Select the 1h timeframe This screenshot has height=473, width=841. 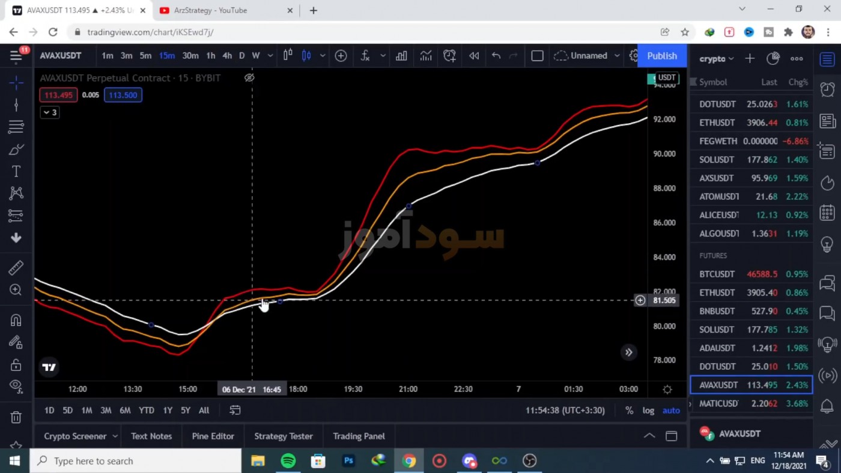(210, 56)
